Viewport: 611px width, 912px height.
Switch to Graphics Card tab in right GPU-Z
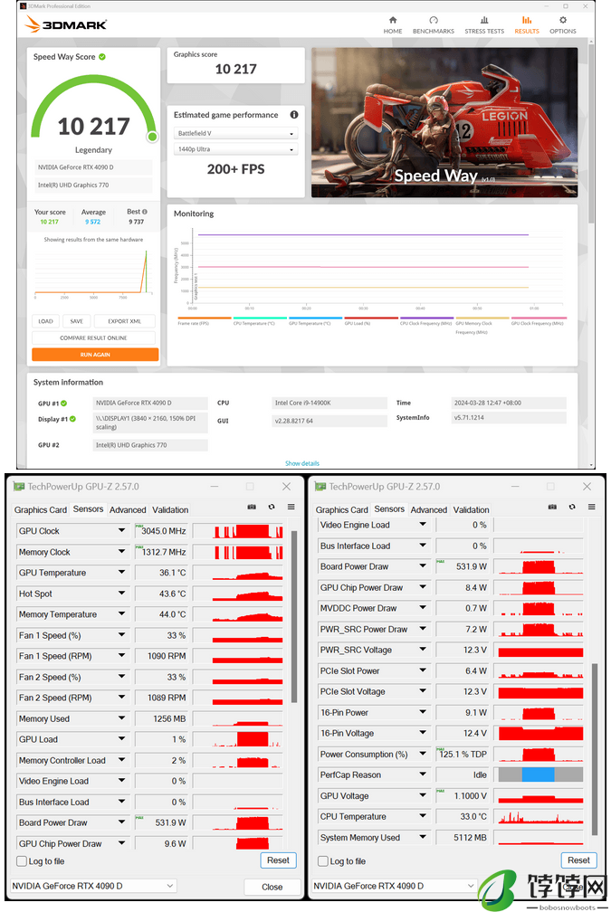pyautogui.click(x=341, y=509)
